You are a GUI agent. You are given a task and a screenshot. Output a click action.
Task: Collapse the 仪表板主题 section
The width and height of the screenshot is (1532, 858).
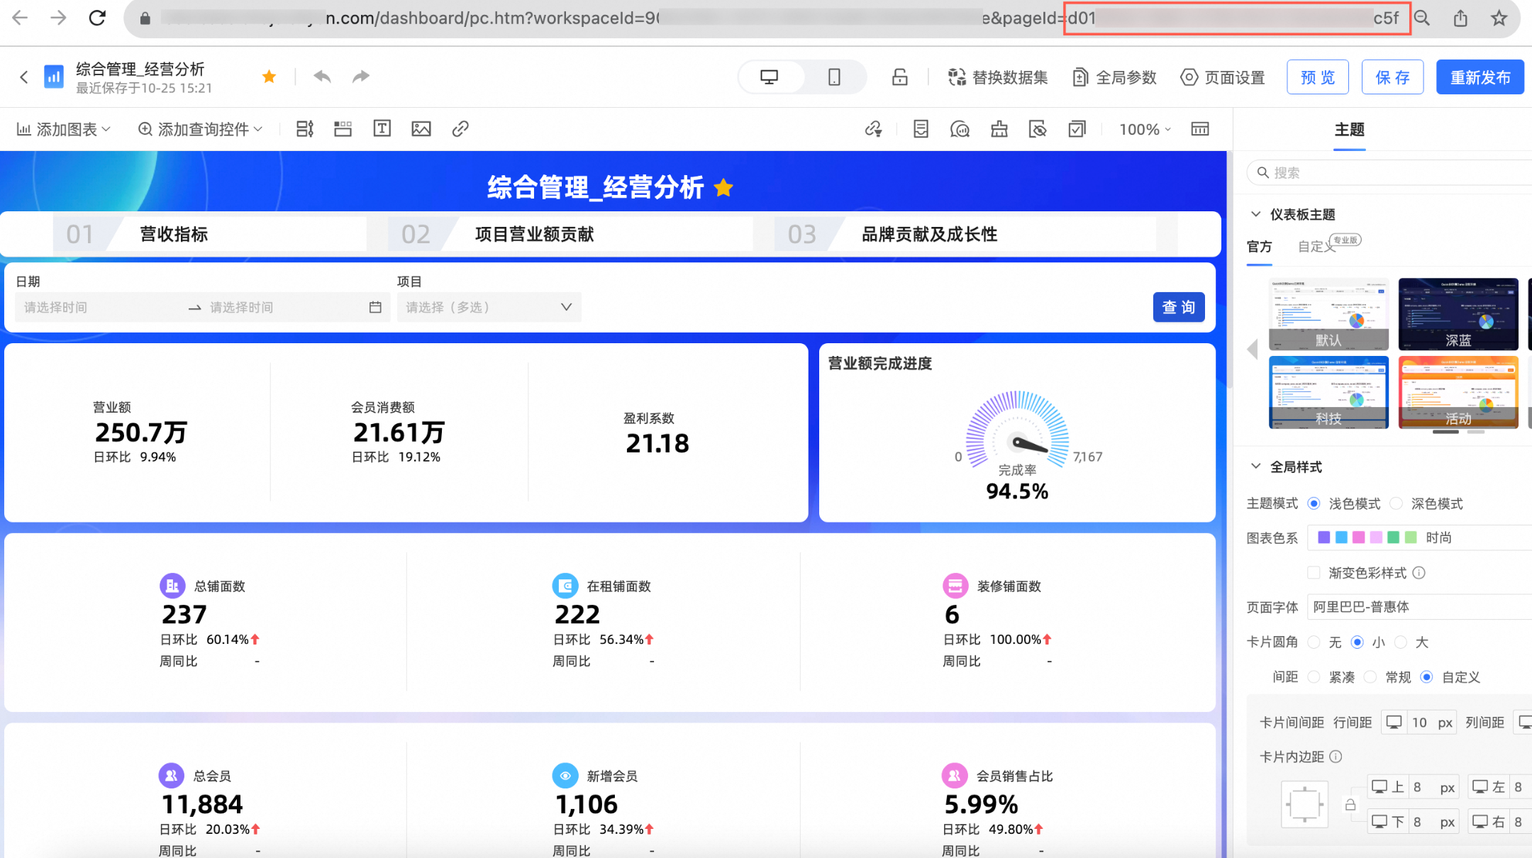pos(1255,214)
